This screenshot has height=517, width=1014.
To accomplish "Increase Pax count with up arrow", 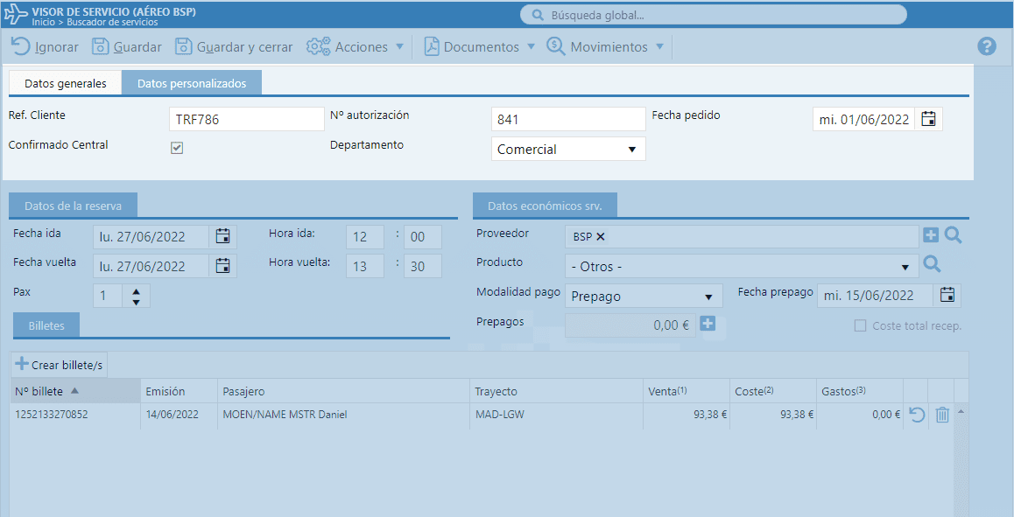I will pyautogui.click(x=136, y=291).
